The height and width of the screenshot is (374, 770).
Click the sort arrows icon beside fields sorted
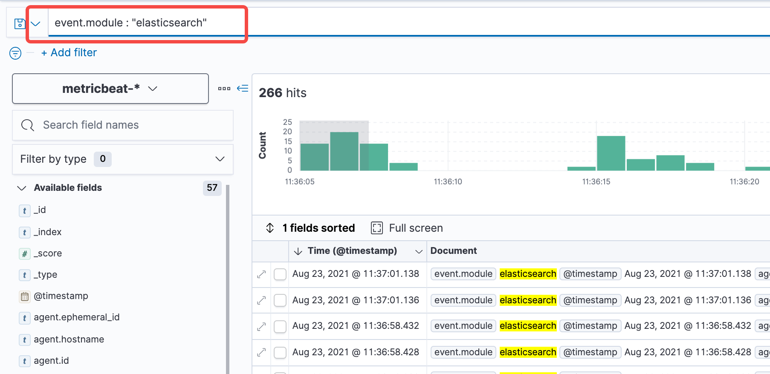pos(270,228)
